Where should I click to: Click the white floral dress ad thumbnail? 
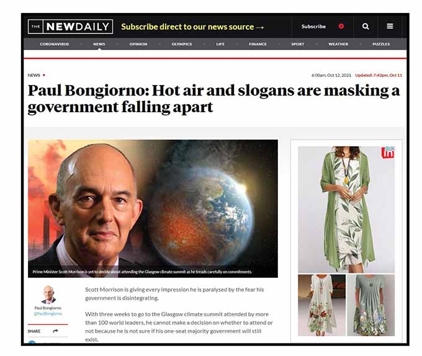point(321,305)
